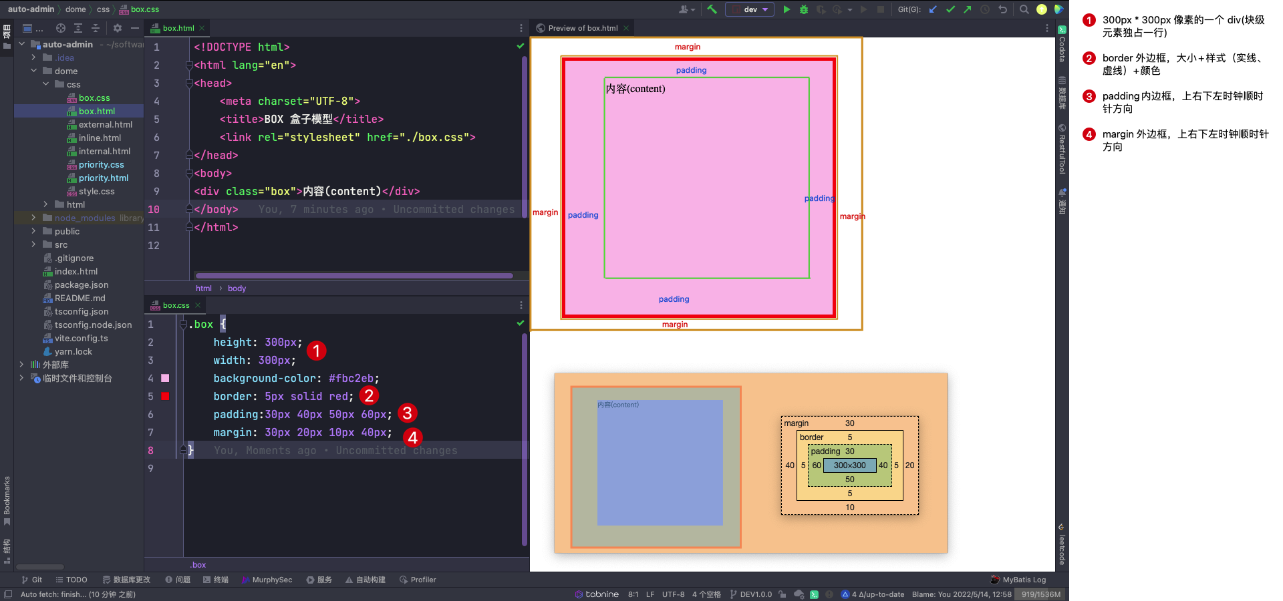This screenshot has width=1283, height=601.
Task: Click the Build project hammer icon
Action: (712, 9)
